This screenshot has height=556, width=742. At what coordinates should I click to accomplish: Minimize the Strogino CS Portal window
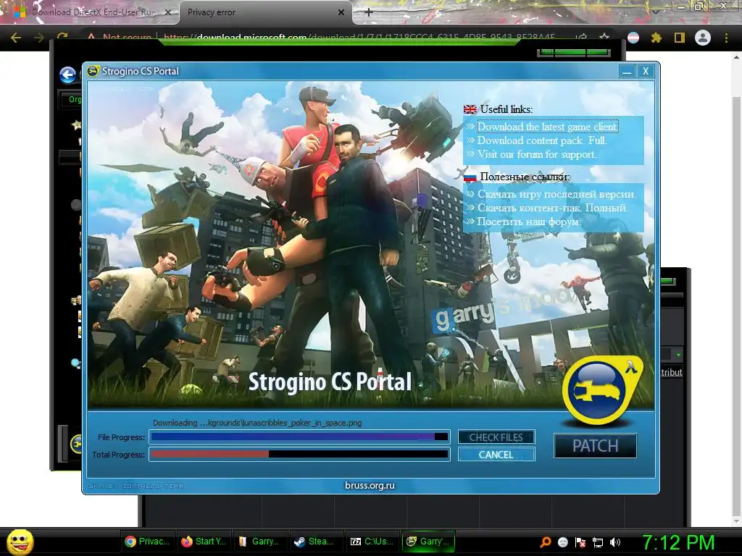[x=627, y=72]
